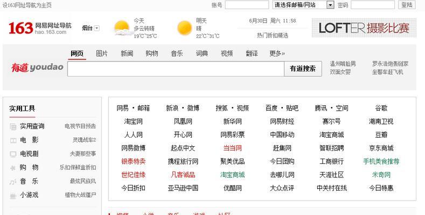Viewport: 425px width, 215px height.
Task: Switch to the 新闻 search tab
Action: 127,54
